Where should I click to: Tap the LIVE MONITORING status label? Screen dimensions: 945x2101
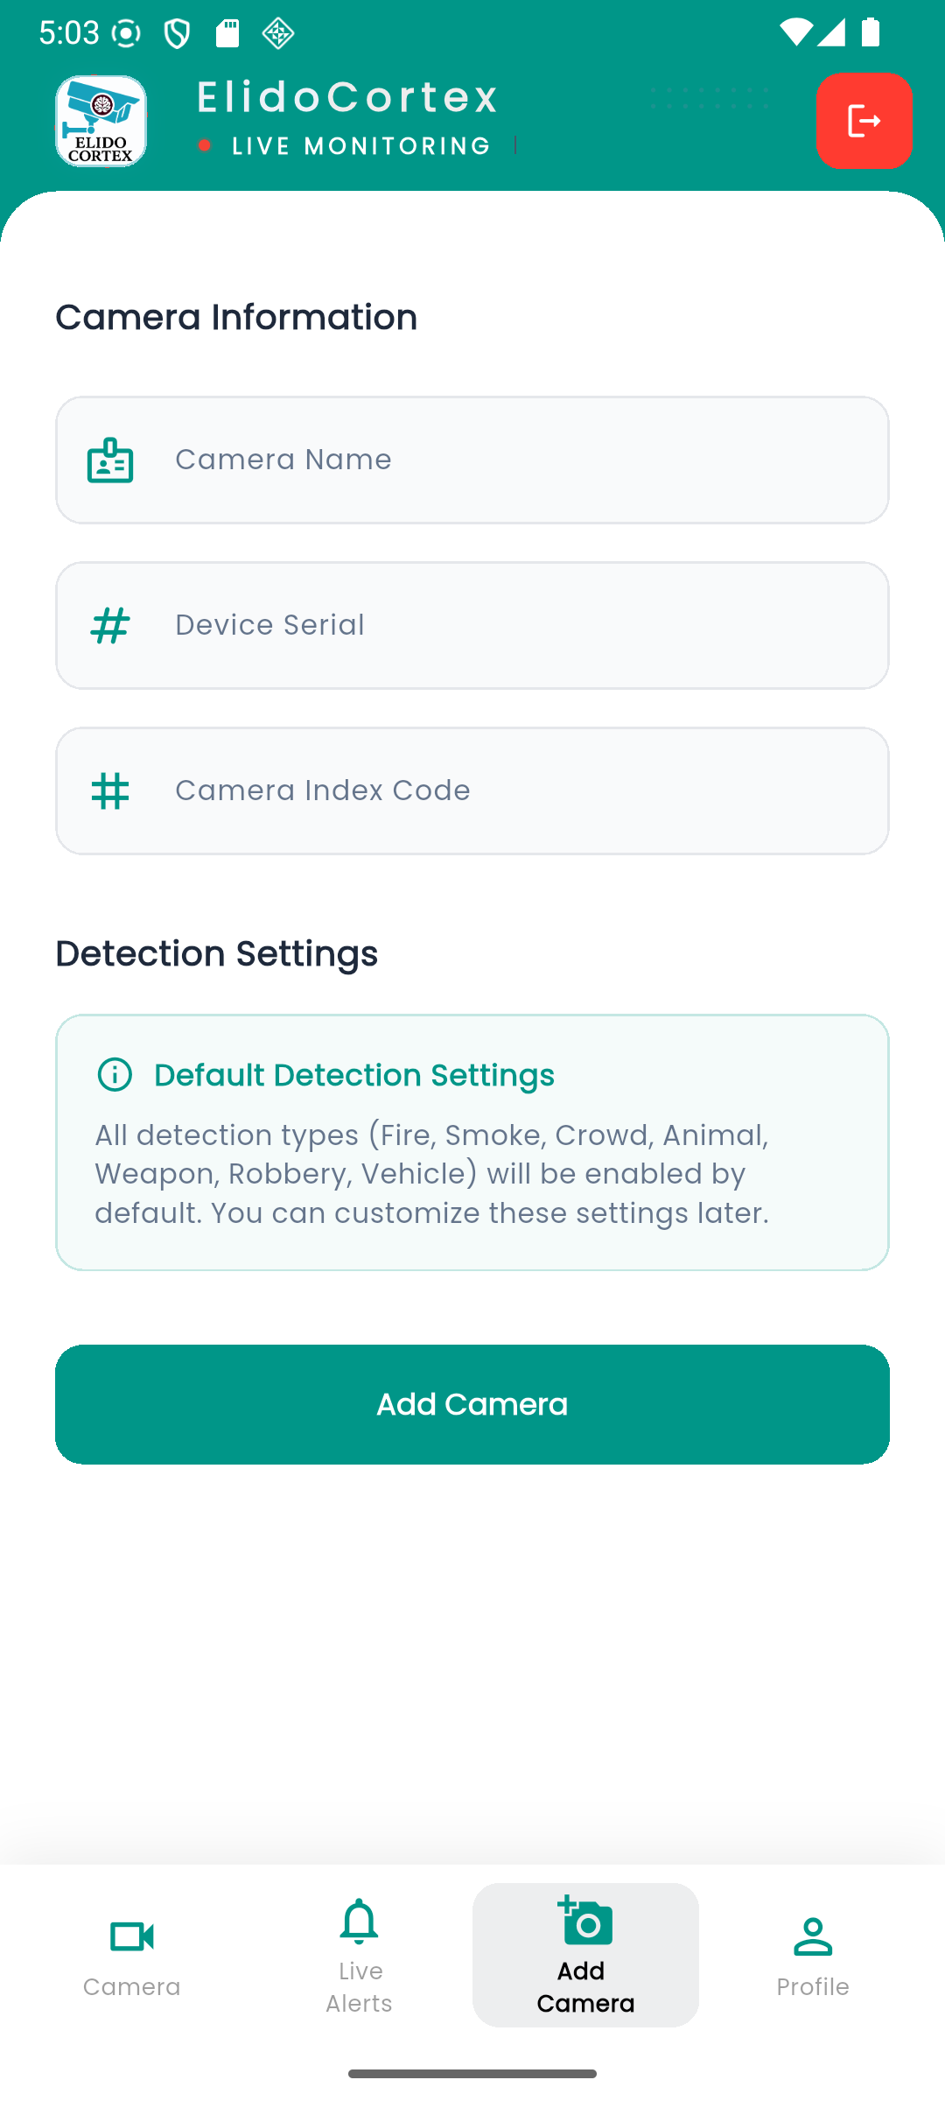coord(360,146)
